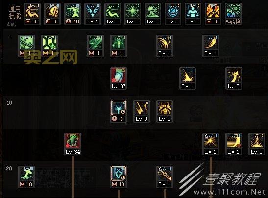Open the magic conversion skill icon
Image resolution: width=268 pixels, height=198 pixels.
pyautogui.click(x=233, y=14)
